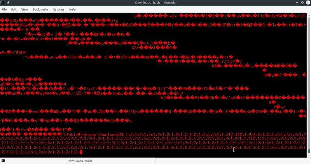Click the terminal scrollbar thumb

(x=309, y=151)
